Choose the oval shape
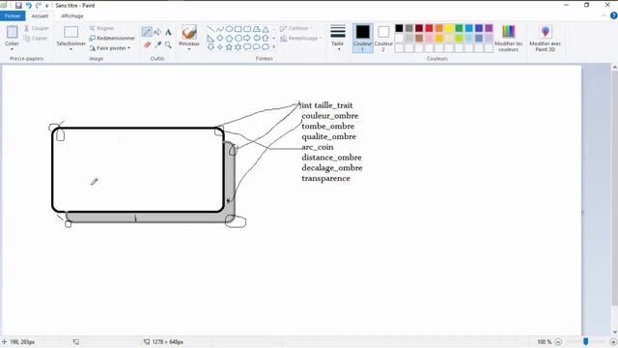 click(229, 29)
